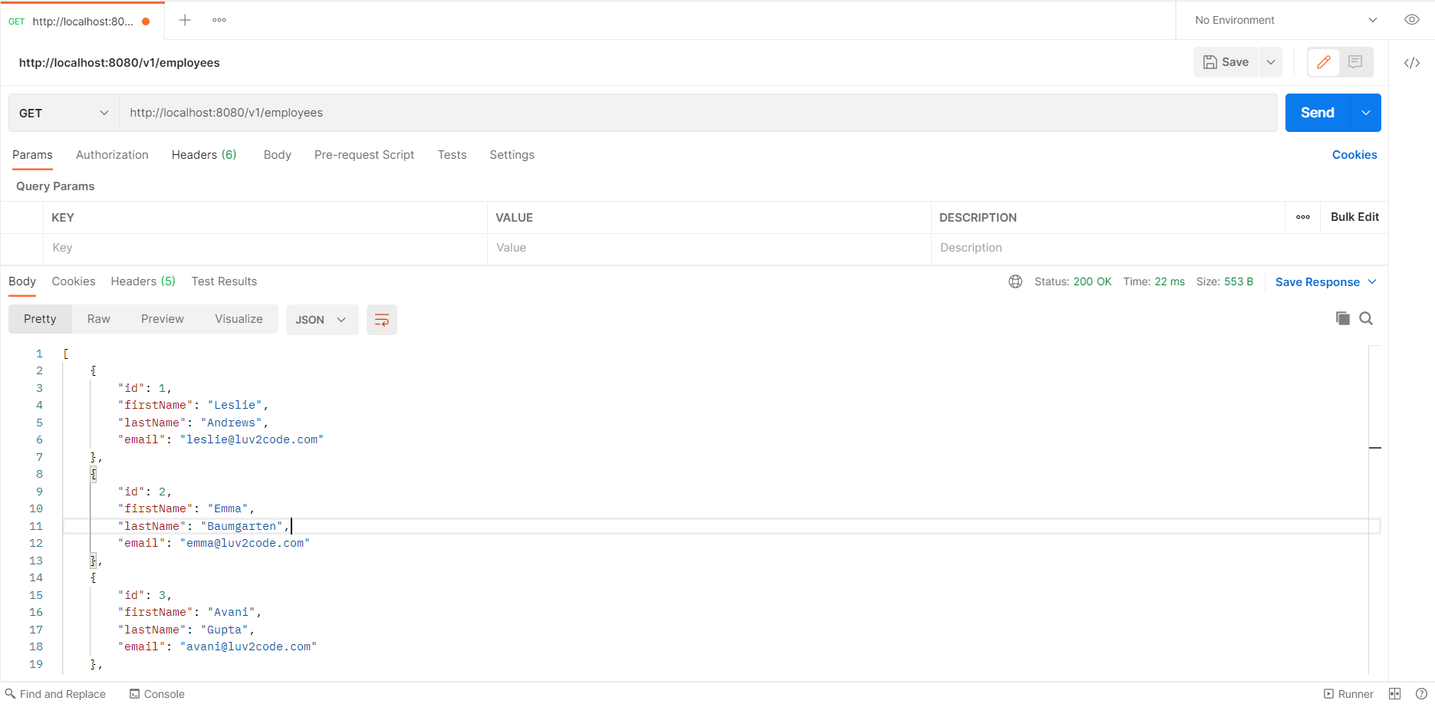Screen dimensions: 1435x704
Task: Toggle line wrapping in the response viewer
Action: click(x=381, y=319)
